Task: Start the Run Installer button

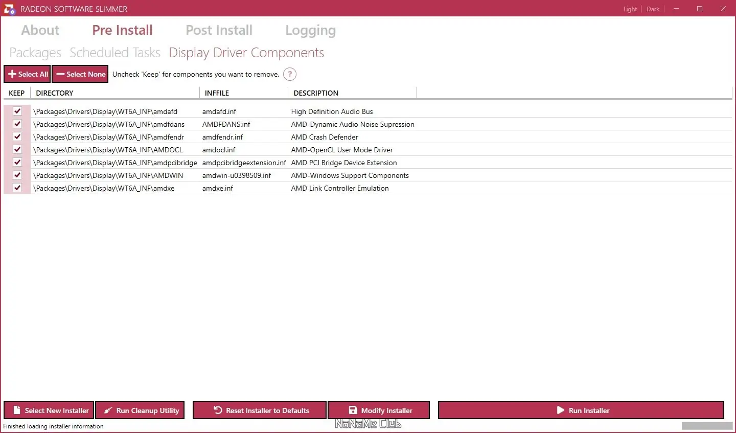Action: [x=581, y=411]
